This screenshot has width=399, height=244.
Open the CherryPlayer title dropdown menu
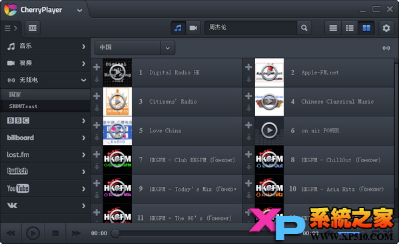pyautogui.click(x=79, y=11)
